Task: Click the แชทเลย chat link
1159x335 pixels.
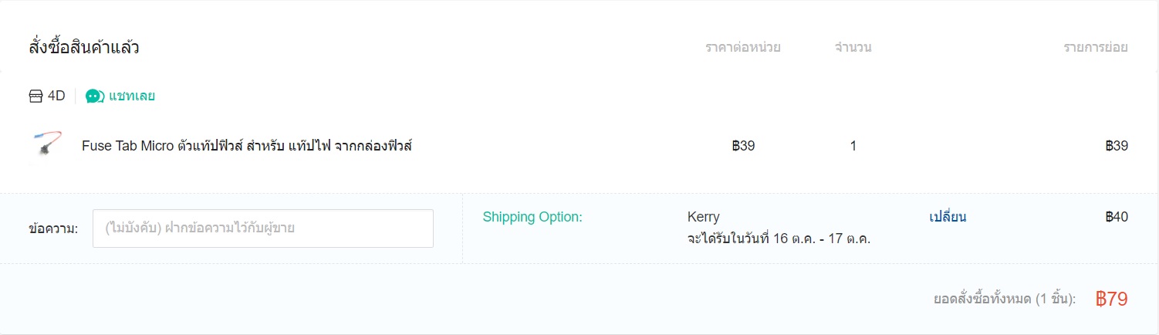Action: [x=132, y=96]
